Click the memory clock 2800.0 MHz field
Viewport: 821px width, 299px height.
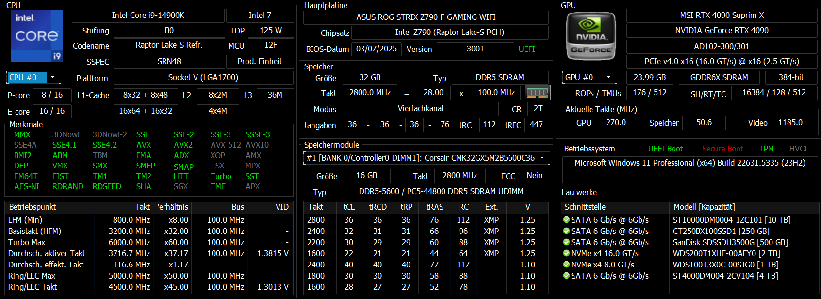point(370,92)
